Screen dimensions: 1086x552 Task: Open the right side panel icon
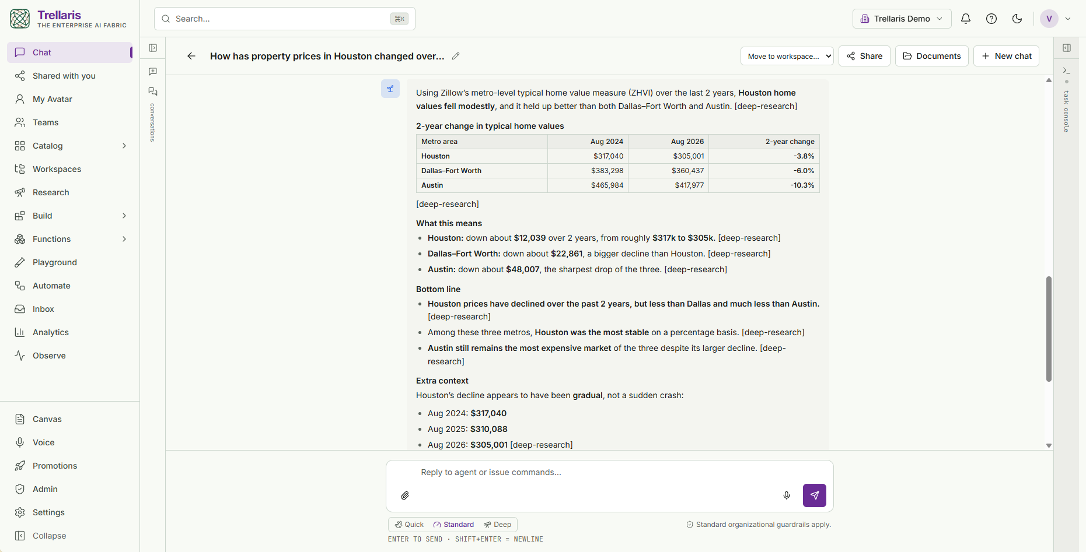[1067, 48]
